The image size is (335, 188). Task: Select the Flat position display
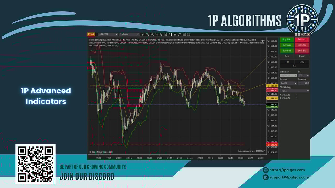coord(287,62)
